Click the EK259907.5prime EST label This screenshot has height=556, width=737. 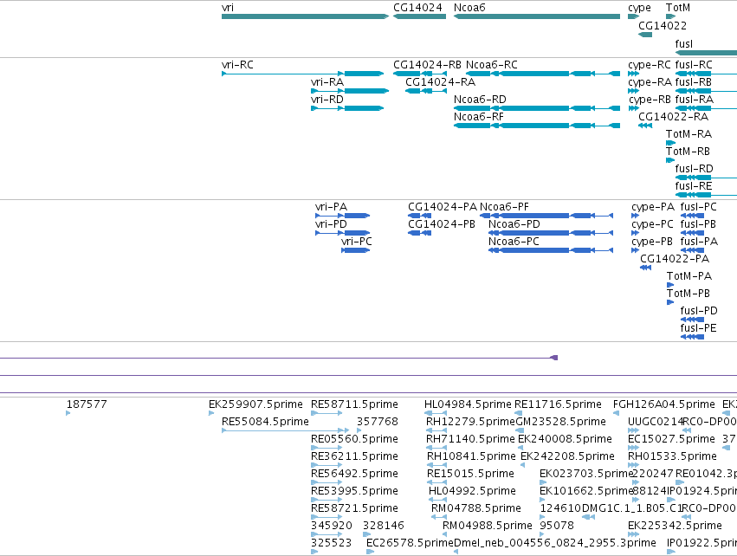(255, 404)
